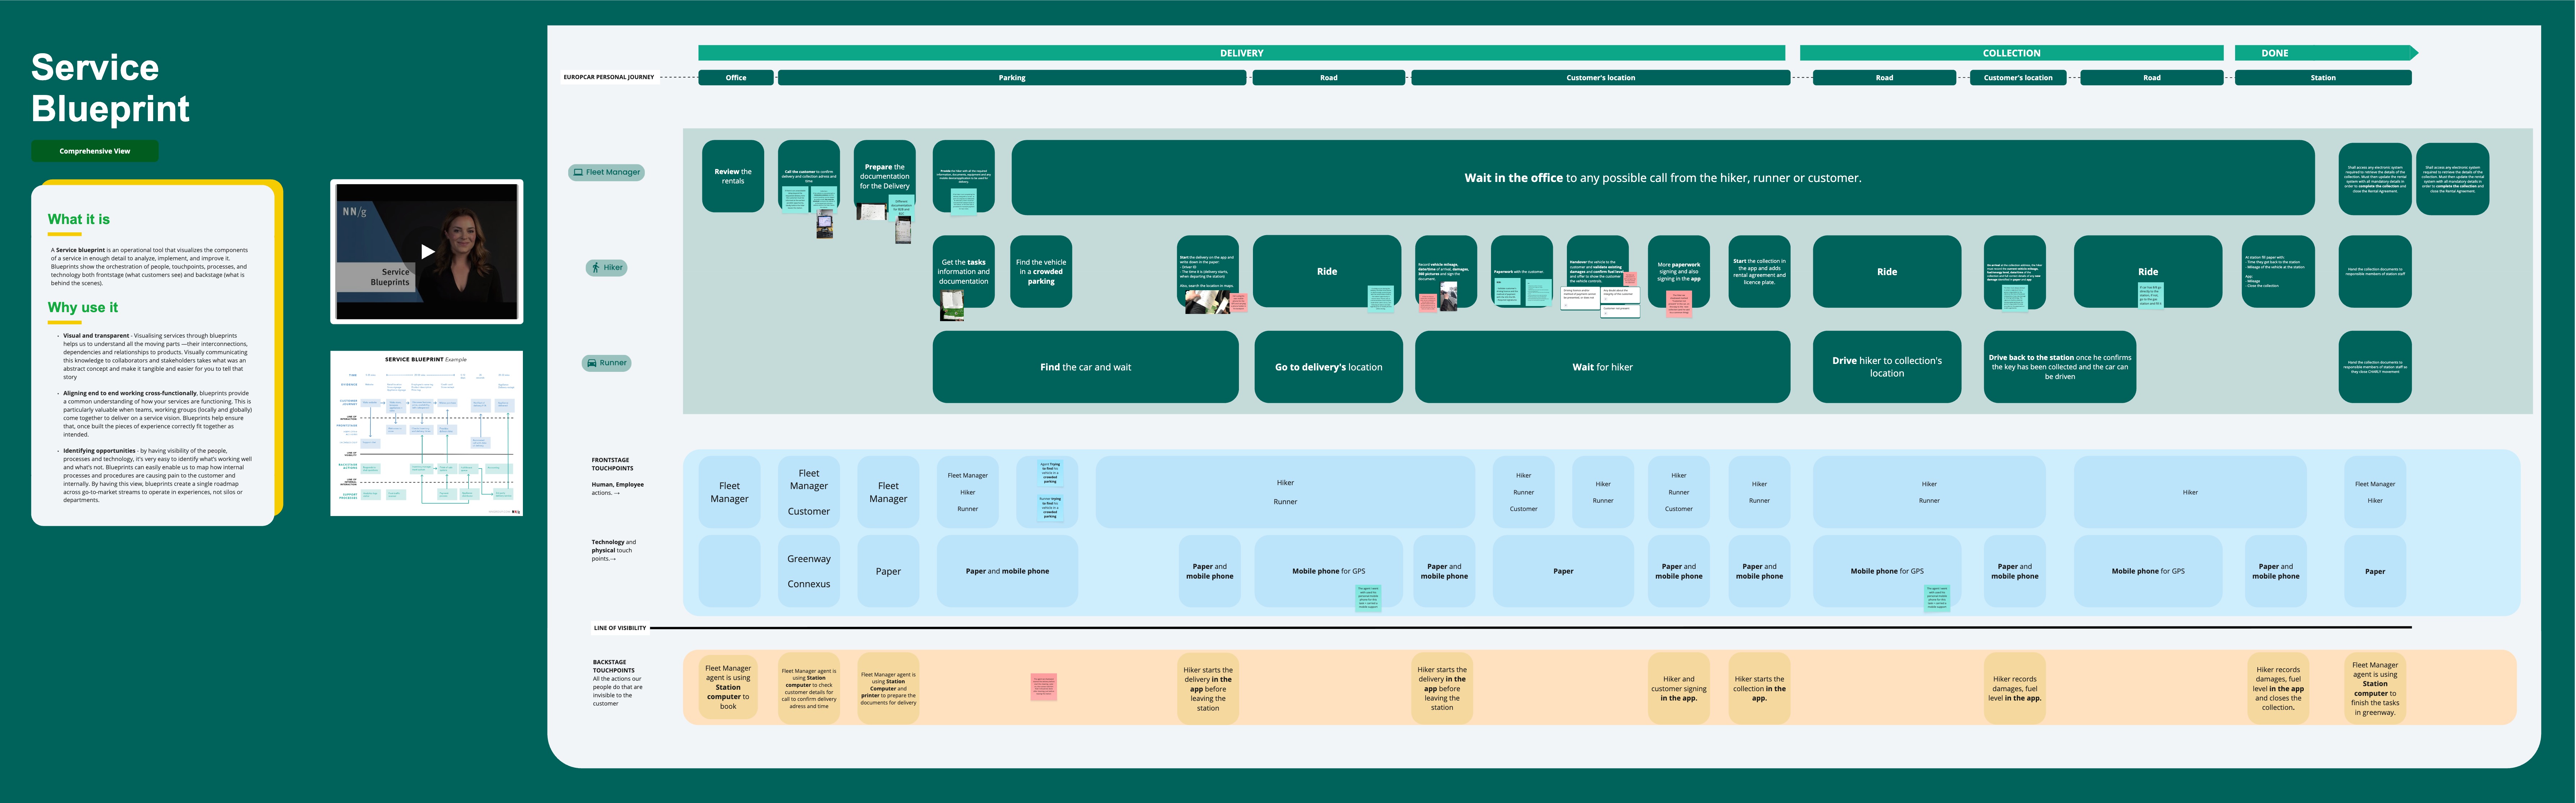Select the On arrival at the collection address card
This screenshot has height=803, width=2576.
coord(2015,271)
